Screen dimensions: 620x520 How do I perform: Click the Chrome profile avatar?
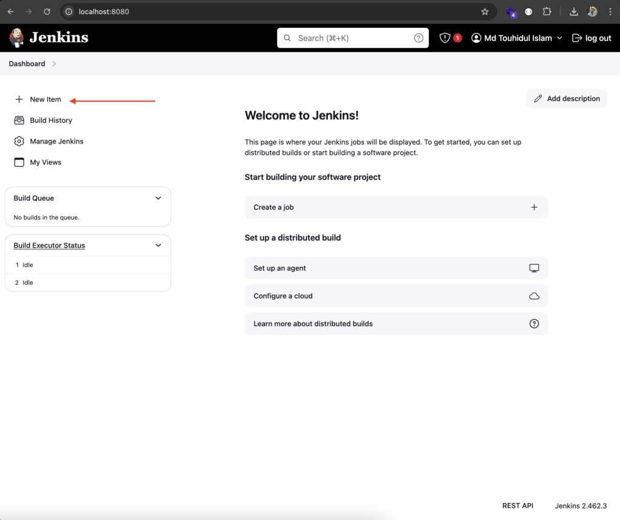click(592, 12)
